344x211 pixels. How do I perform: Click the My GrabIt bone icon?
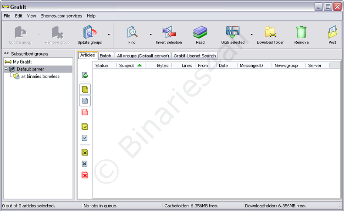(8, 62)
